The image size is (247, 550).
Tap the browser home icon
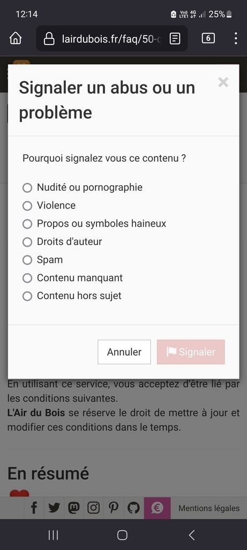(16, 38)
